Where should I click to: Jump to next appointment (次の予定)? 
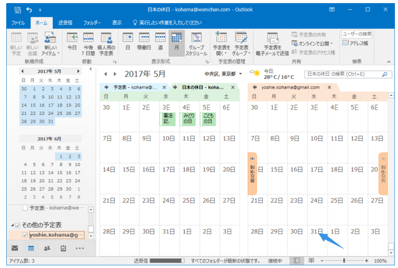click(383, 174)
